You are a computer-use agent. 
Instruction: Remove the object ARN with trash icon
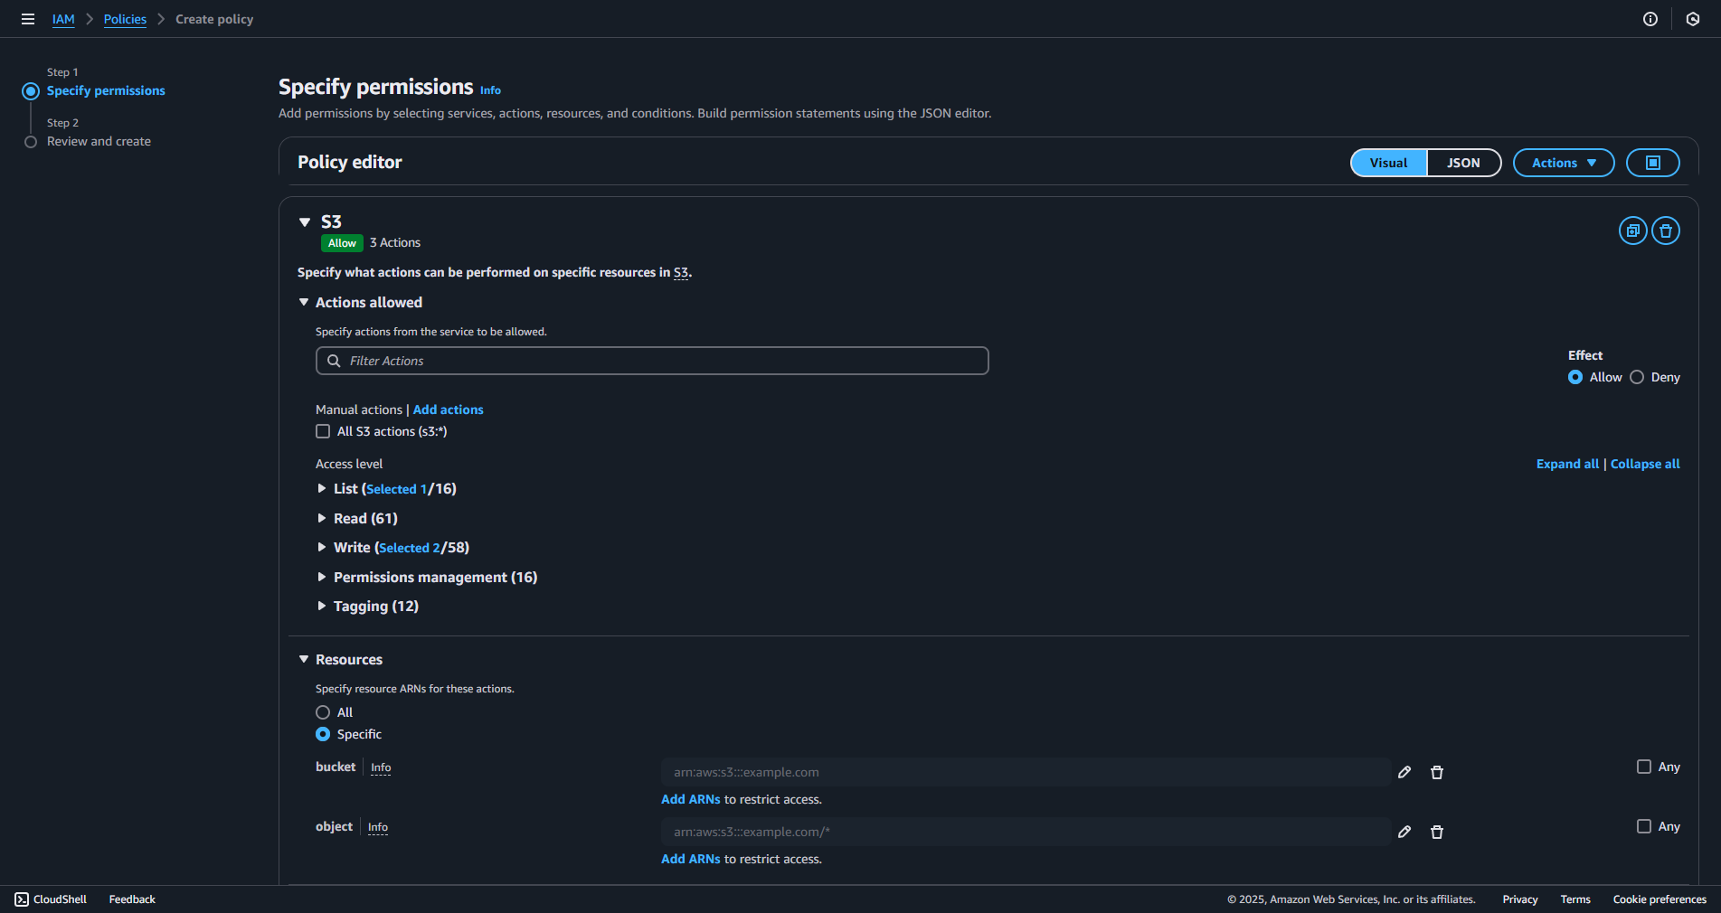click(x=1437, y=832)
